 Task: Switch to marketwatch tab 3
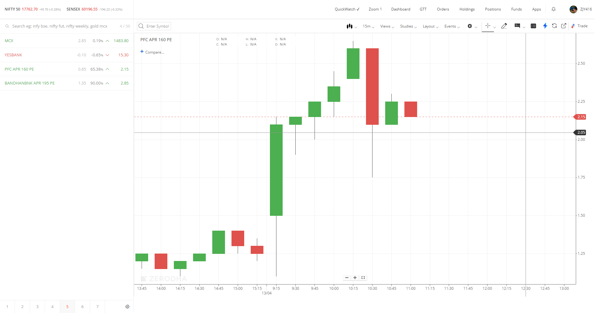pos(37,306)
